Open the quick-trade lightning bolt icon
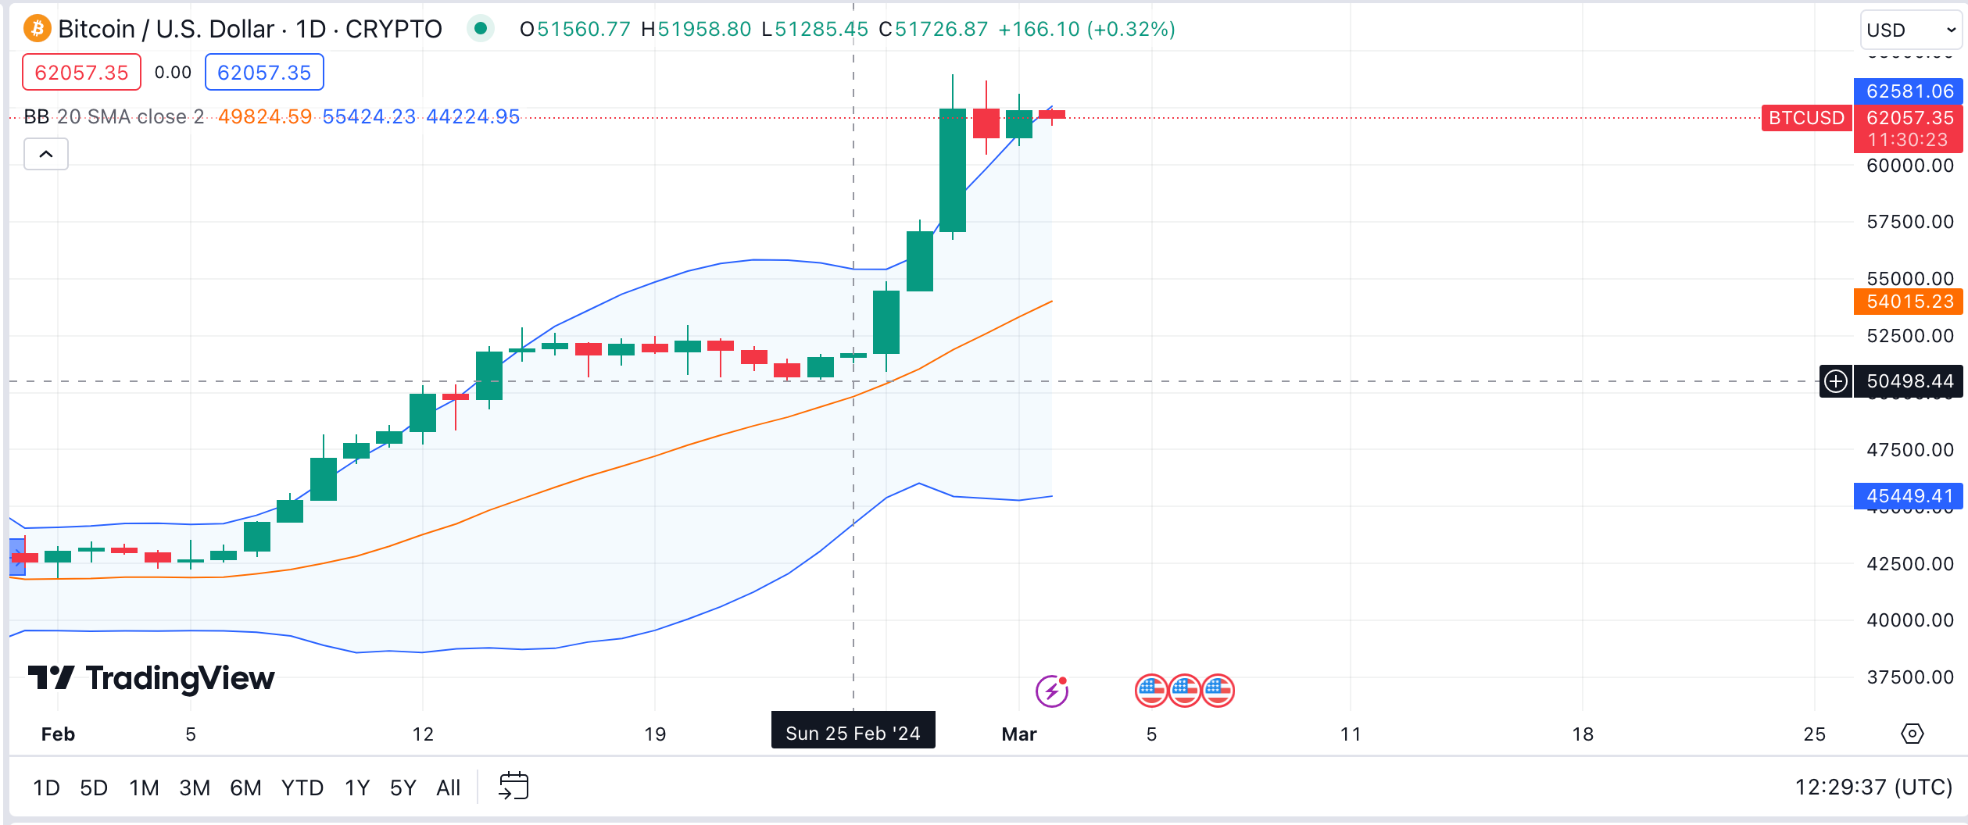 click(x=1054, y=691)
